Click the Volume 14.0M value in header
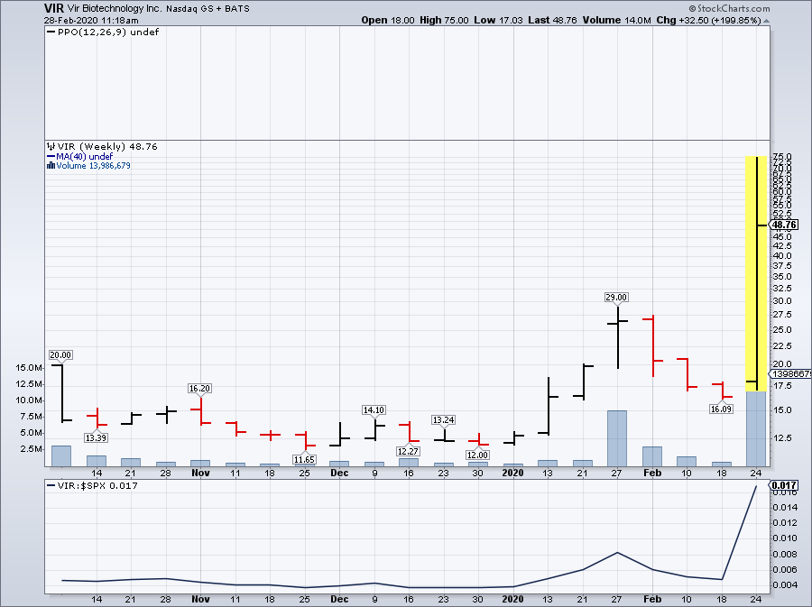 pos(617,20)
